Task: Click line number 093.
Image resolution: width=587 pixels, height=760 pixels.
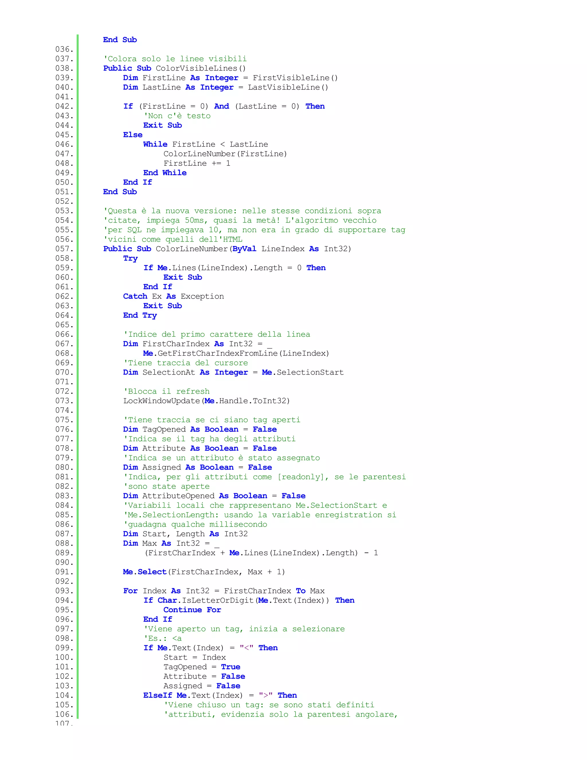Action: coord(64,591)
